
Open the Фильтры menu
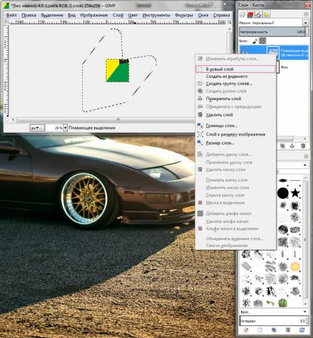point(184,15)
